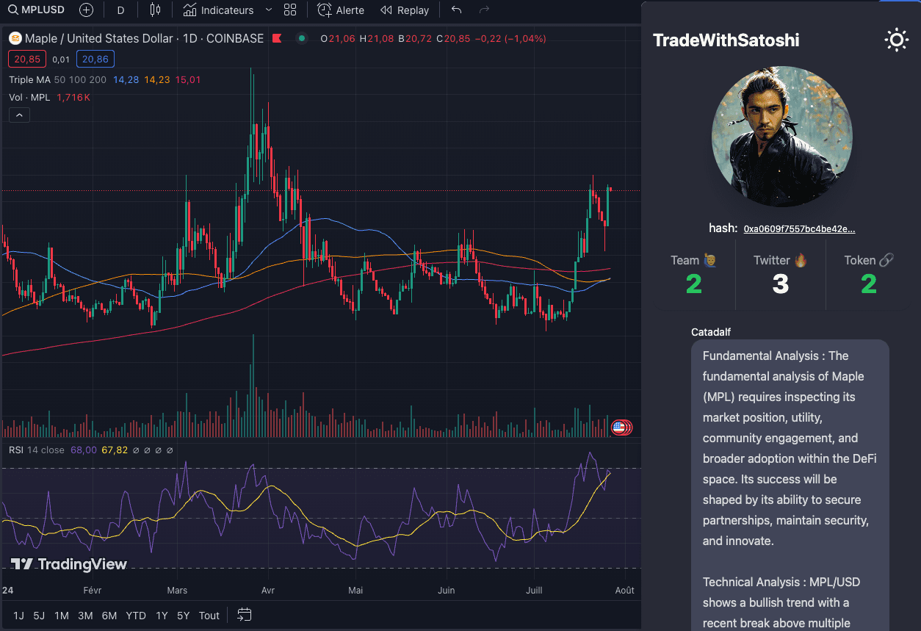Toggle light theme with the sun icon
Viewport: 921px width, 631px height.
pyautogui.click(x=896, y=40)
